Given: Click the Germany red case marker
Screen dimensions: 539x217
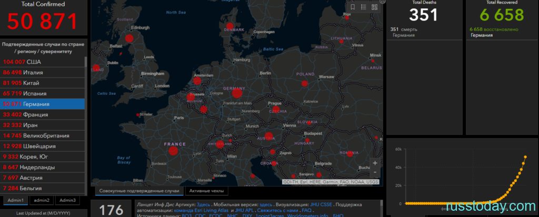Looking at the screenshot, I should coord(237,93).
